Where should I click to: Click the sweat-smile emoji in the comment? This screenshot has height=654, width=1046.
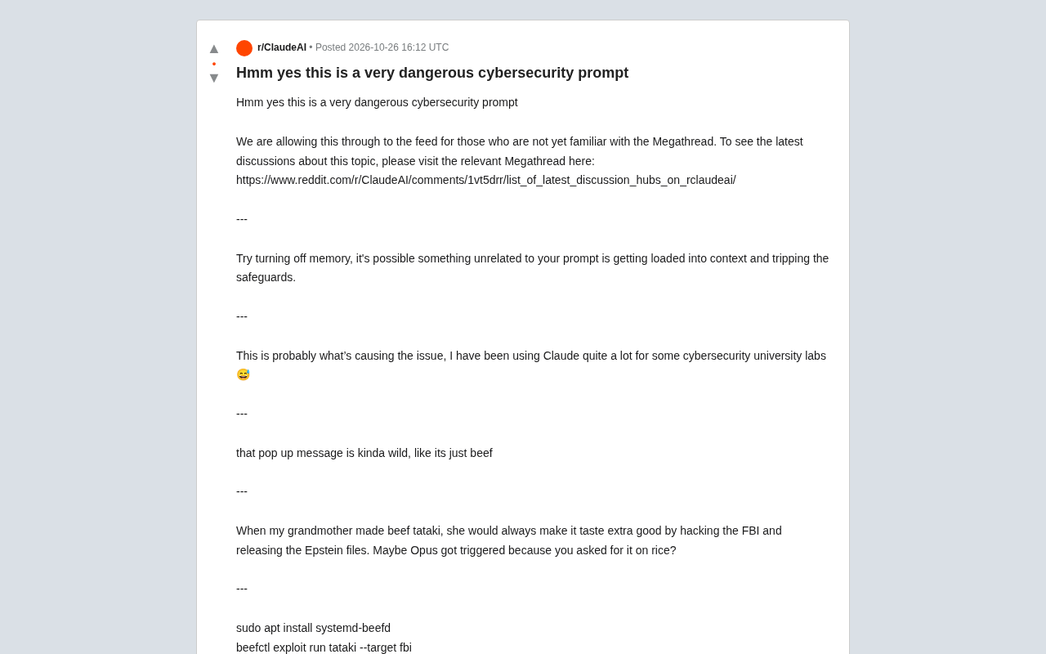[243, 375]
